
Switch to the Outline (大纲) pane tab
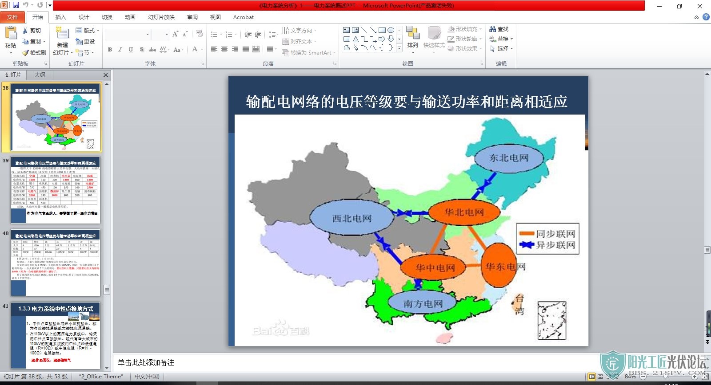coord(40,75)
